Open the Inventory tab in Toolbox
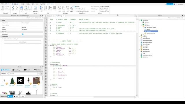185x104 pixels. pos(16,70)
